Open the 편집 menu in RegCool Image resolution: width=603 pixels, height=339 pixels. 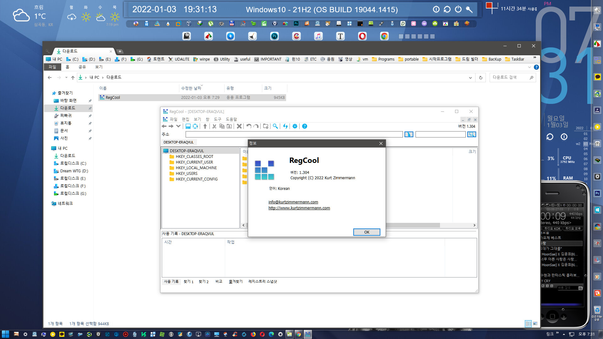pos(186,119)
